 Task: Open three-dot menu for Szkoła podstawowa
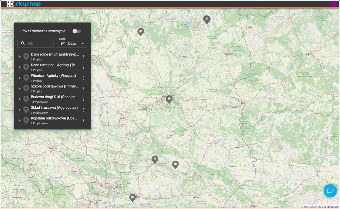pyautogui.click(x=84, y=89)
